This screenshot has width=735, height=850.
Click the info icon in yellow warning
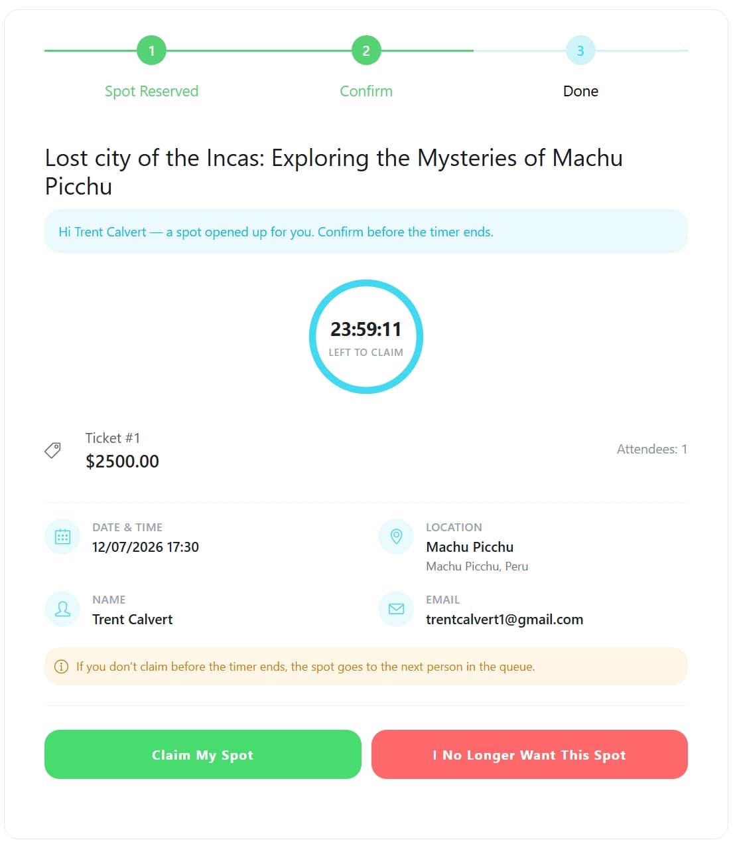tap(61, 667)
